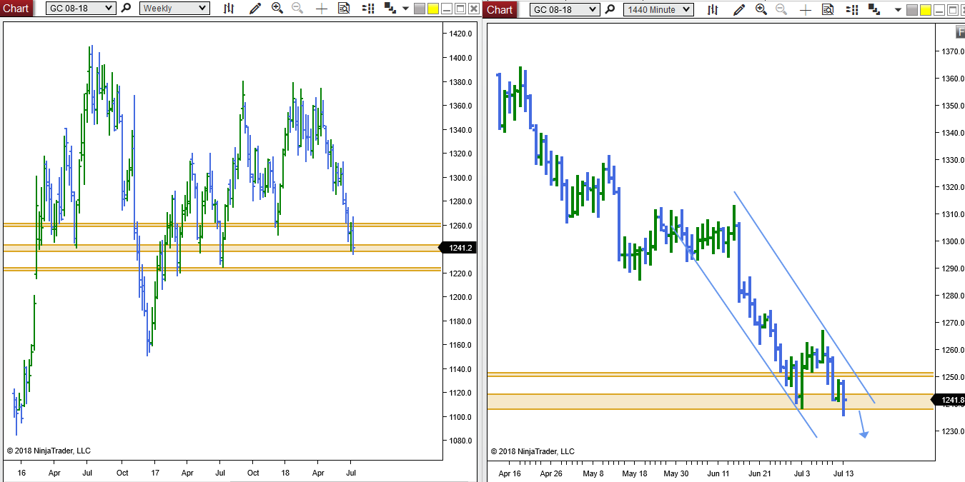Click the Chart tab of the 1440 Minute window
This screenshot has width=965, height=482.
pyautogui.click(x=500, y=9)
